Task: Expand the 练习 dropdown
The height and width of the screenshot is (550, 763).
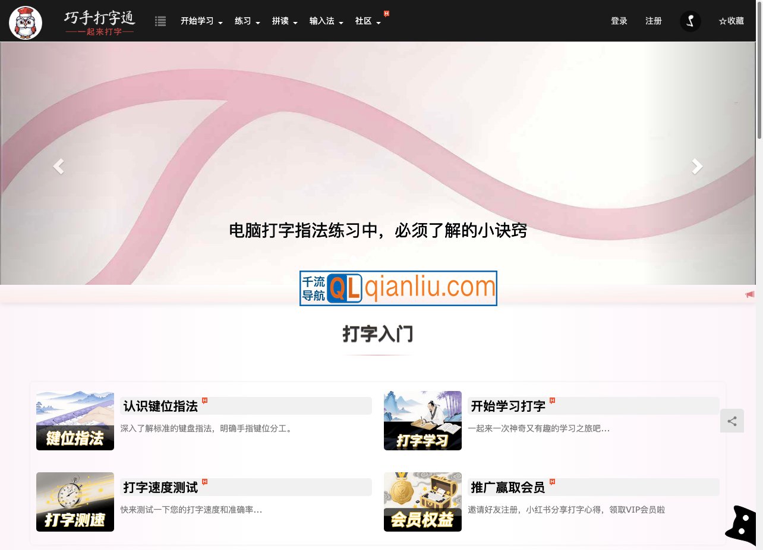Action: 245,20
